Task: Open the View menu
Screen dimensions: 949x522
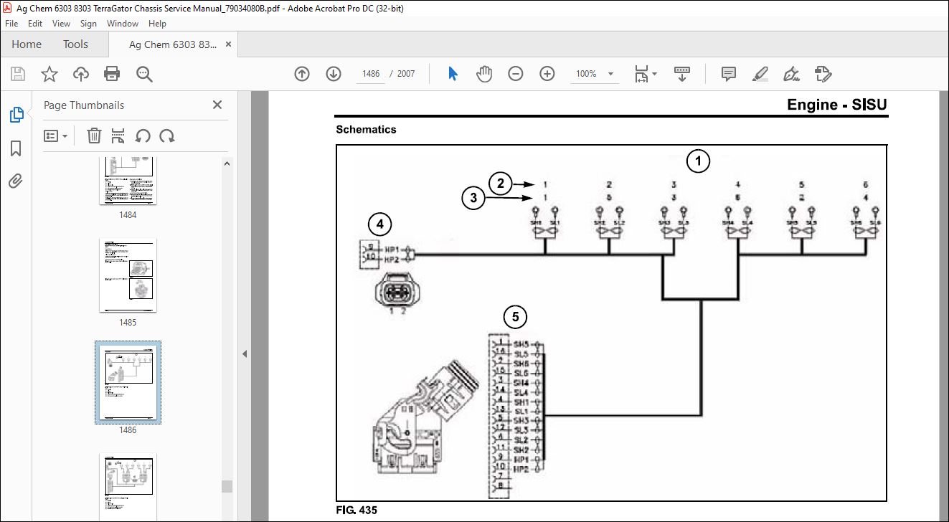Action: [62, 24]
